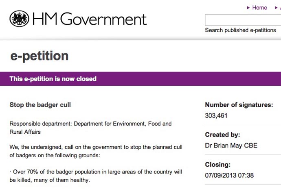The image size is (281, 191).
Task: Focus the e-petitions search input box
Action: (x=243, y=20)
